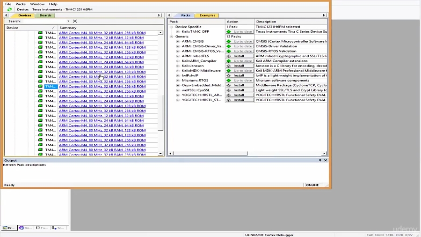Install the ARM::mbedTLS pack

(x=239, y=56)
